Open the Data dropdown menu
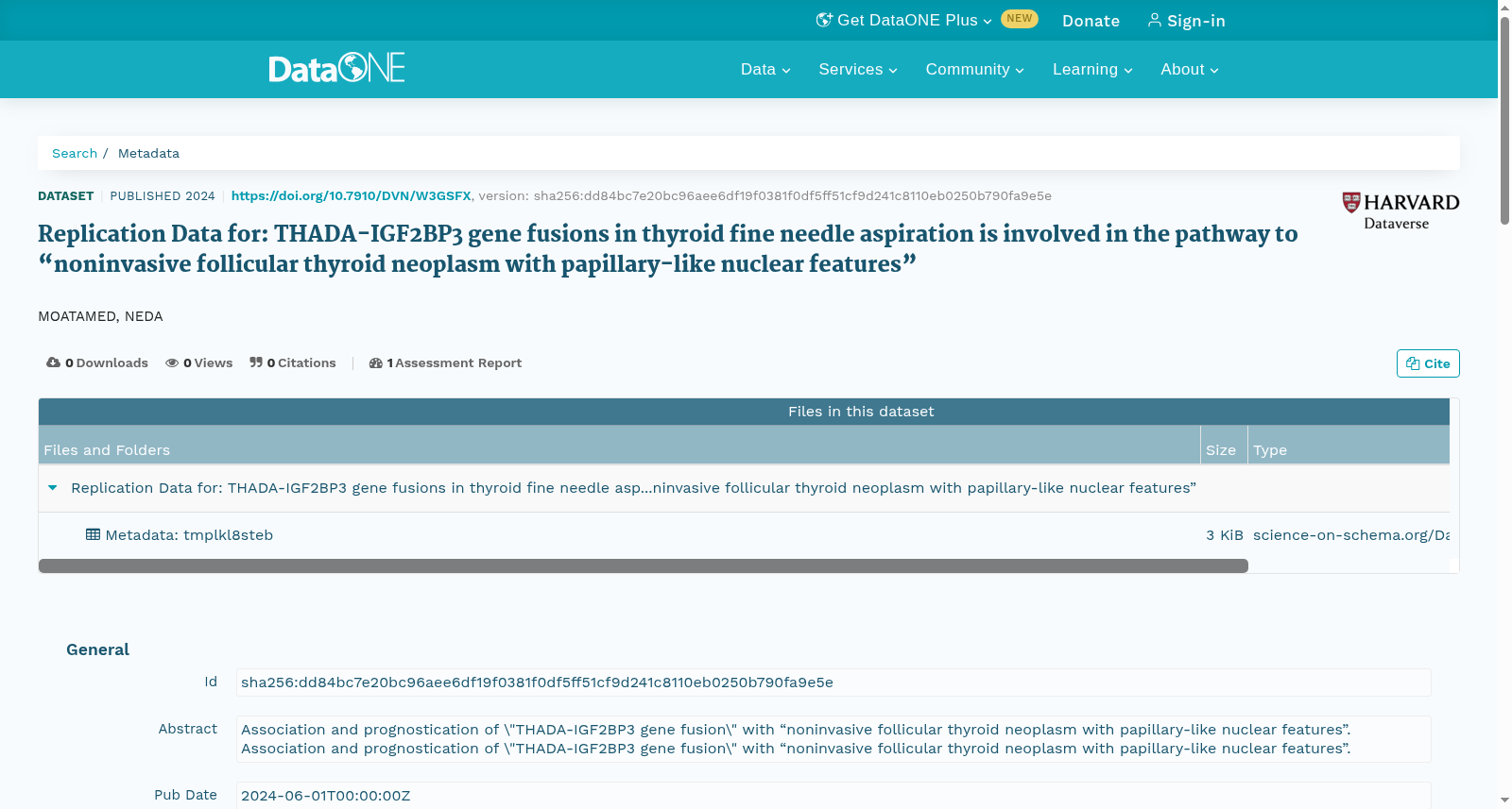 (765, 70)
